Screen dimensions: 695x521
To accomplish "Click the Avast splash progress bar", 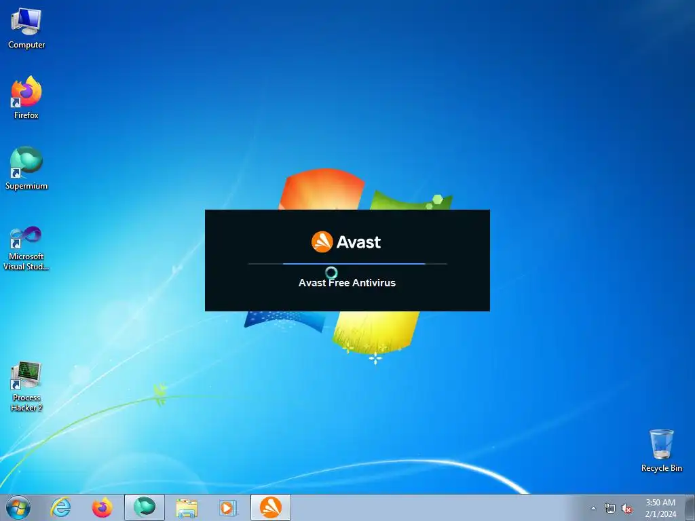I will click(x=347, y=264).
